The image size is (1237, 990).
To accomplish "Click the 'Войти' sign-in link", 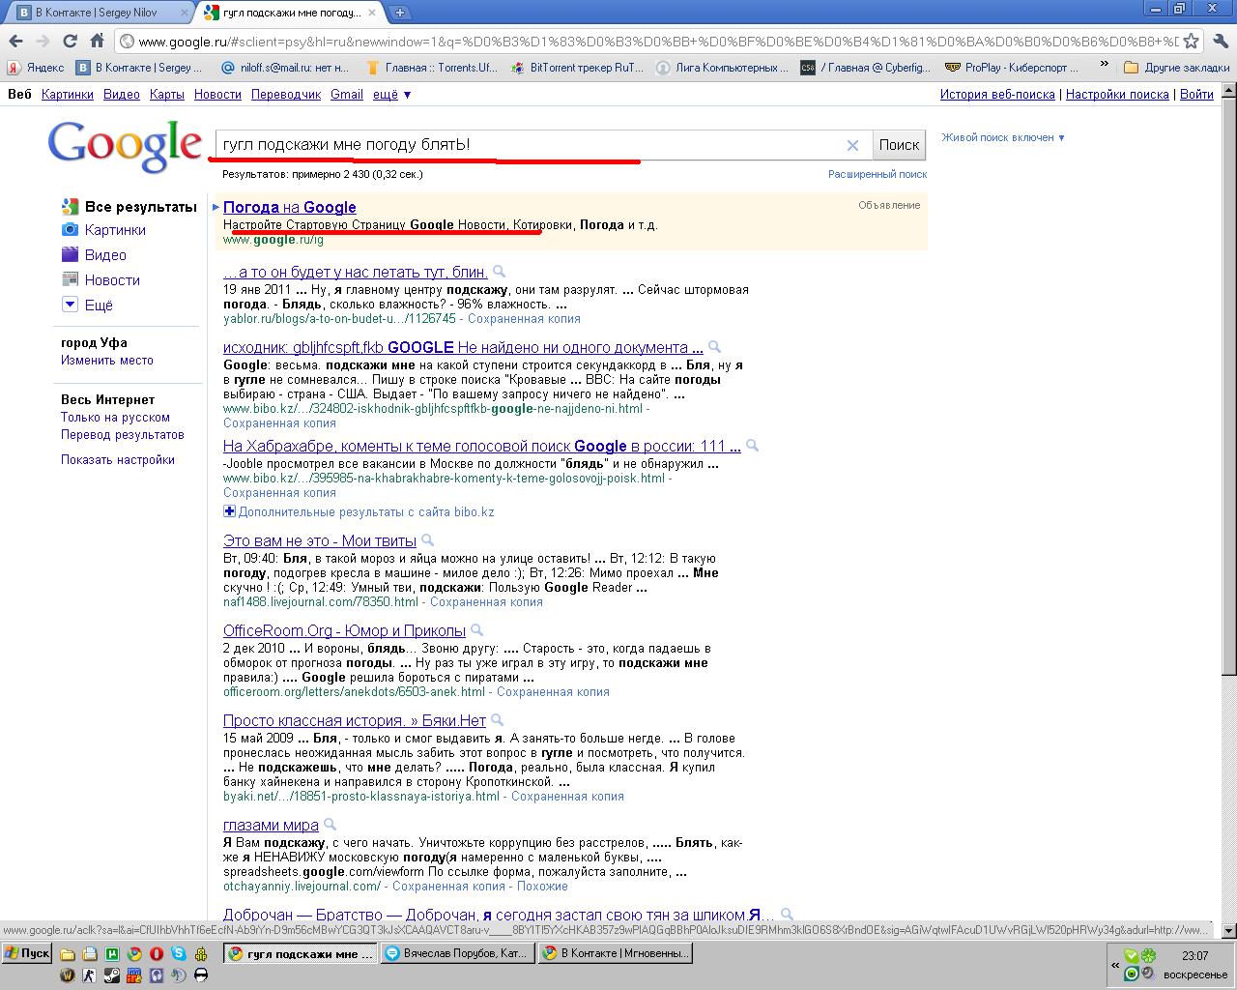I will pyautogui.click(x=1196, y=95).
